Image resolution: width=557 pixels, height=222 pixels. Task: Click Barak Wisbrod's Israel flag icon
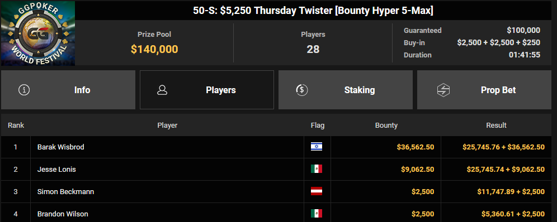click(317, 147)
